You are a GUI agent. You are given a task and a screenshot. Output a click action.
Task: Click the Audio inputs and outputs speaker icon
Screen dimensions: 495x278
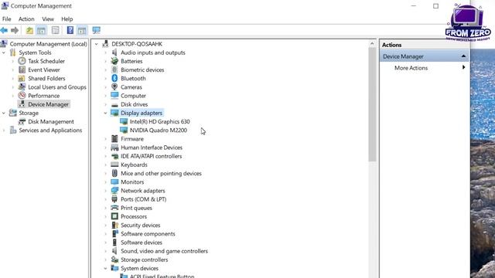tap(114, 53)
